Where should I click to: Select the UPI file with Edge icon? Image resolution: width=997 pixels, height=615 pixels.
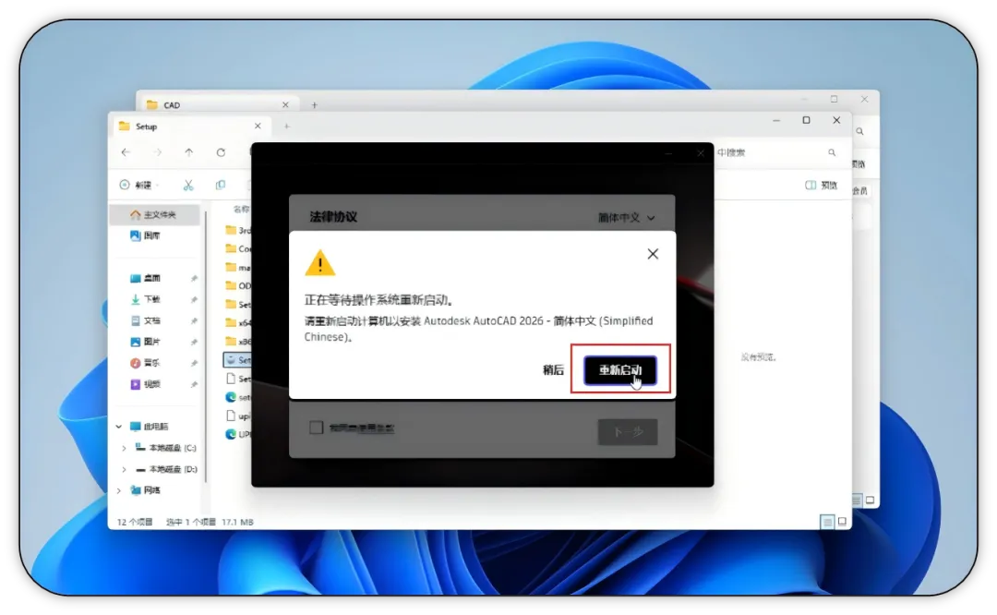pos(238,434)
